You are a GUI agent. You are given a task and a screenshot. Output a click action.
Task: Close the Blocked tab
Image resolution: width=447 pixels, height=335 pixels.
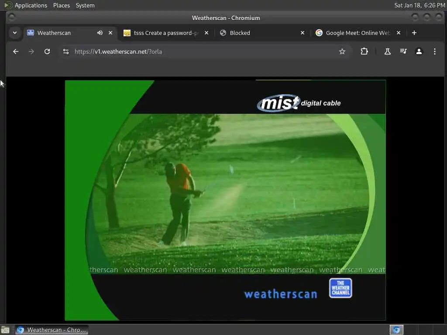tap(303, 33)
